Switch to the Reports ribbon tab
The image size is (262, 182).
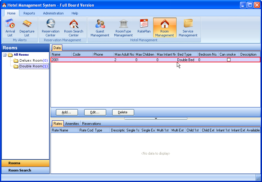[x=29, y=13]
